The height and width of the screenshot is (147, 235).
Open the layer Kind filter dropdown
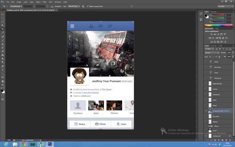(209, 49)
